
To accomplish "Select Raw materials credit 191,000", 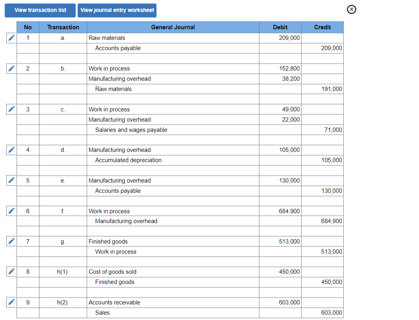I will coord(322,89).
